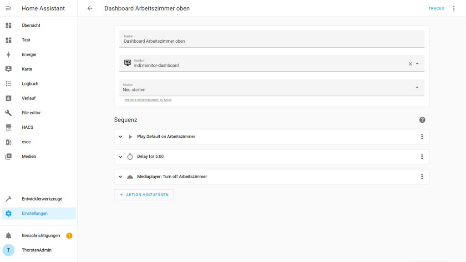
Task: Click the Aktion hinzufügen button
Action: [x=144, y=195]
